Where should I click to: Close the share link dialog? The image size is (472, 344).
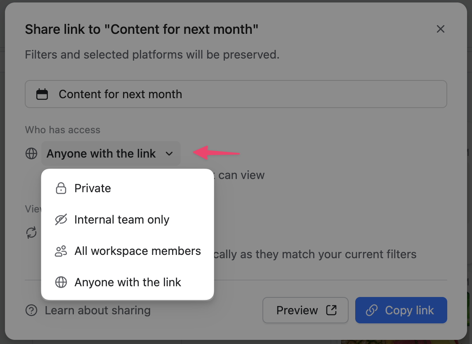coord(441,29)
